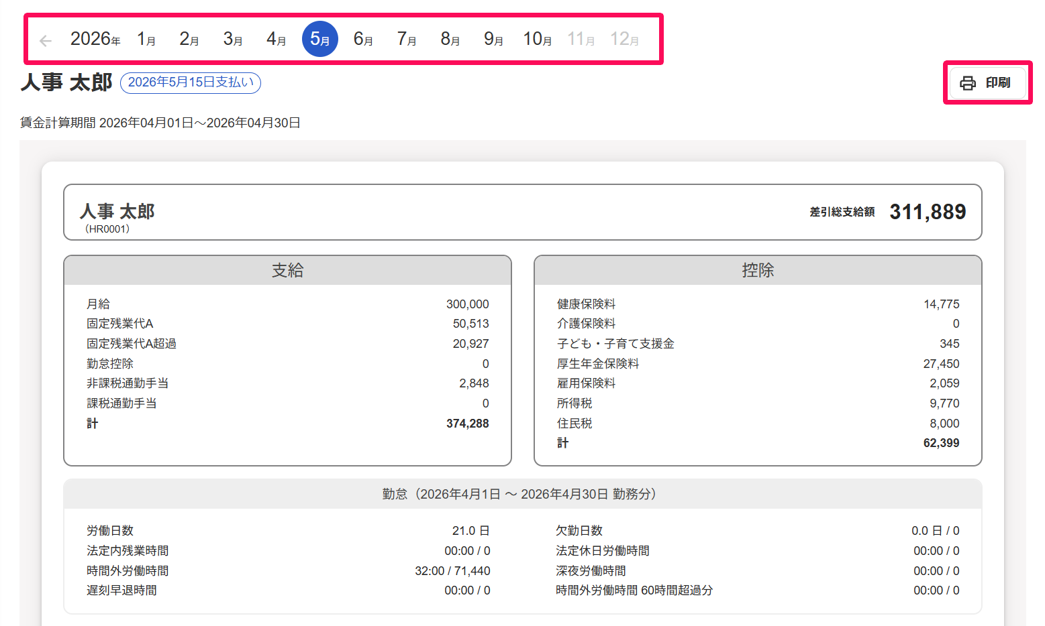Click the printer icon in the 印刷 button
Viewport: 1045px width, 626px height.
[x=968, y=83]
